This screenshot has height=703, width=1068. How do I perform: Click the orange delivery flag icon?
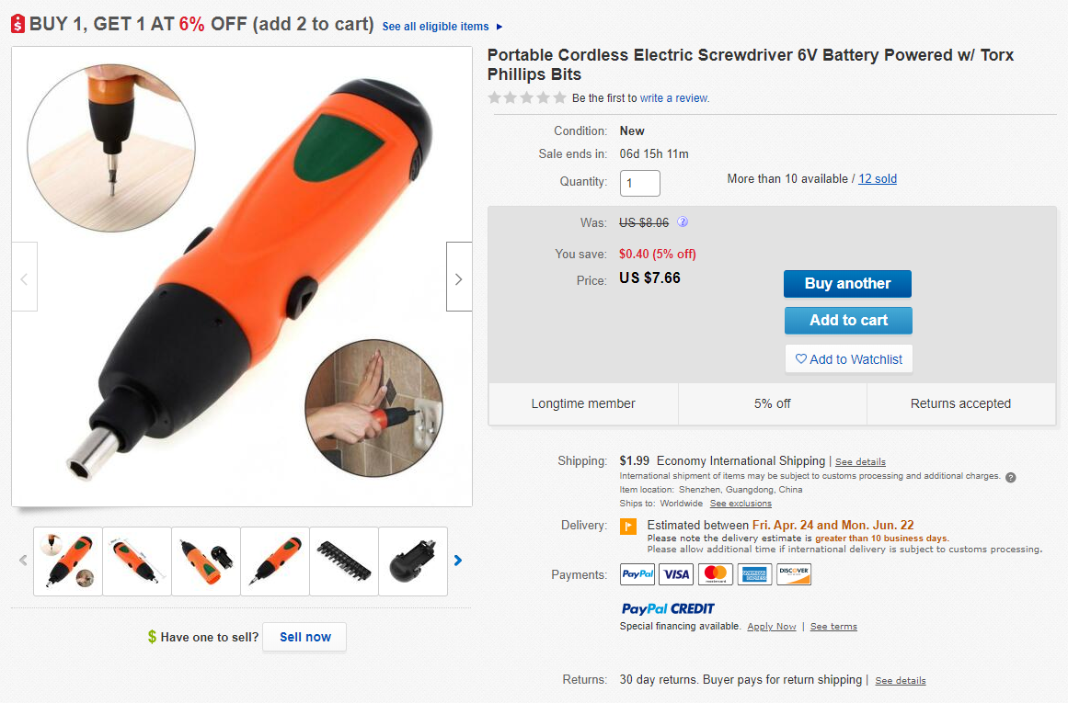pyautogui.click(x=629, y=527)
